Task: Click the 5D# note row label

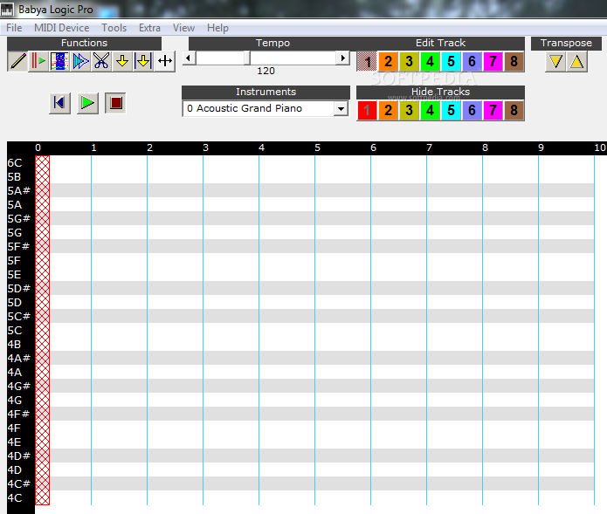Action: 19,289
